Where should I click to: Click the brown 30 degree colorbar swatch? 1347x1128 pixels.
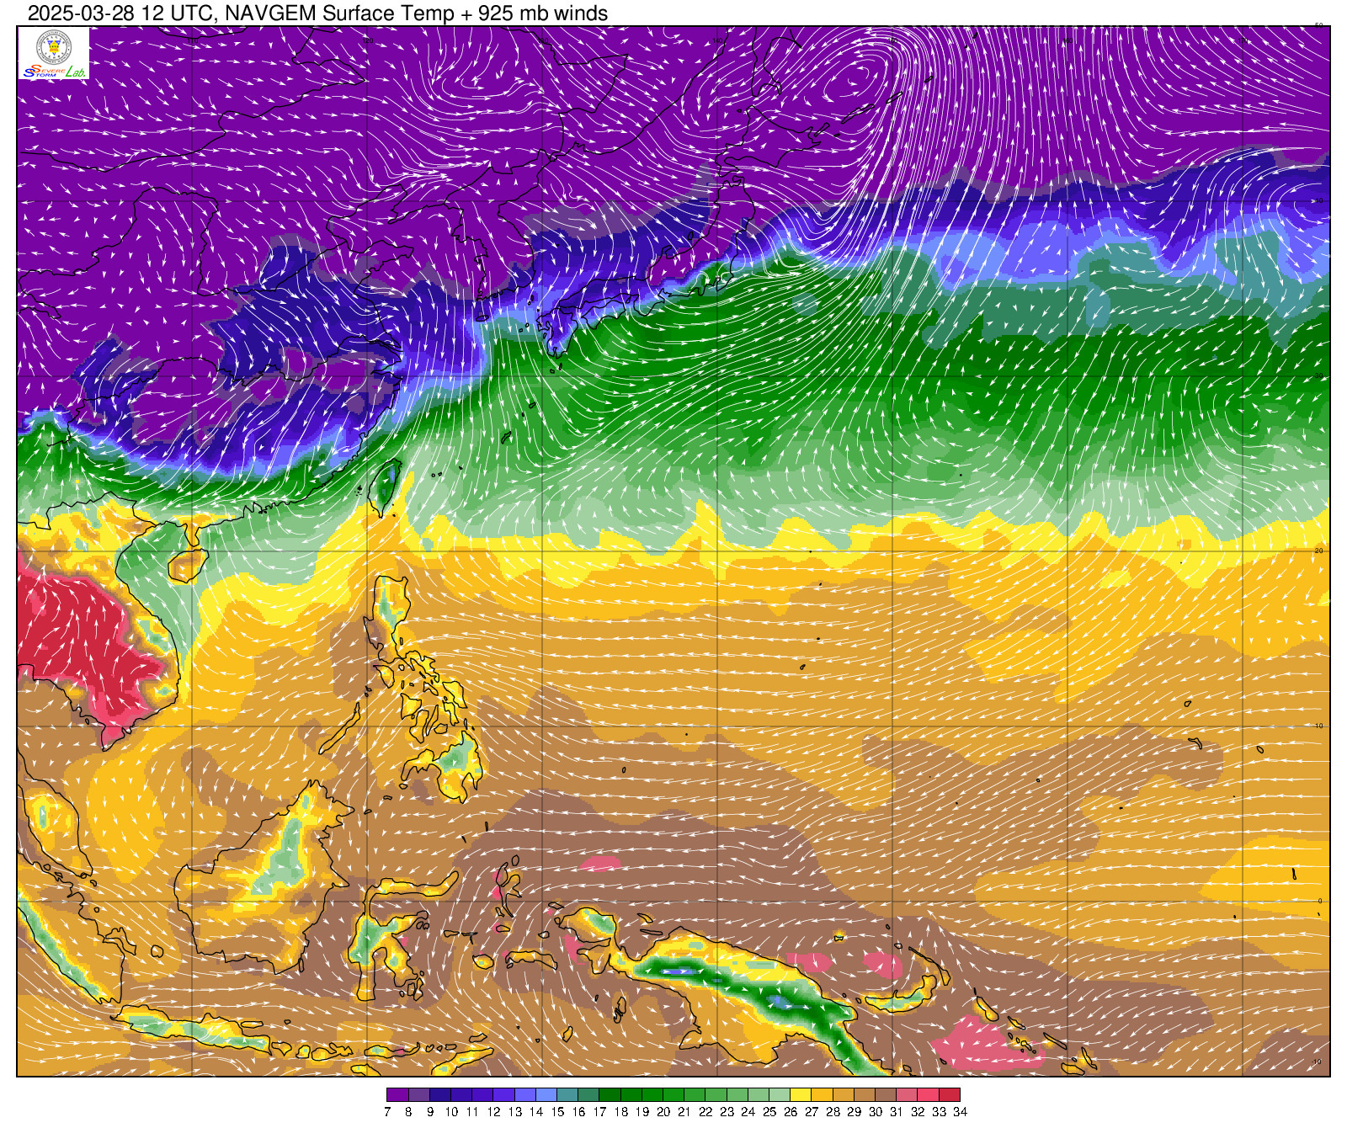(886, 1094)
